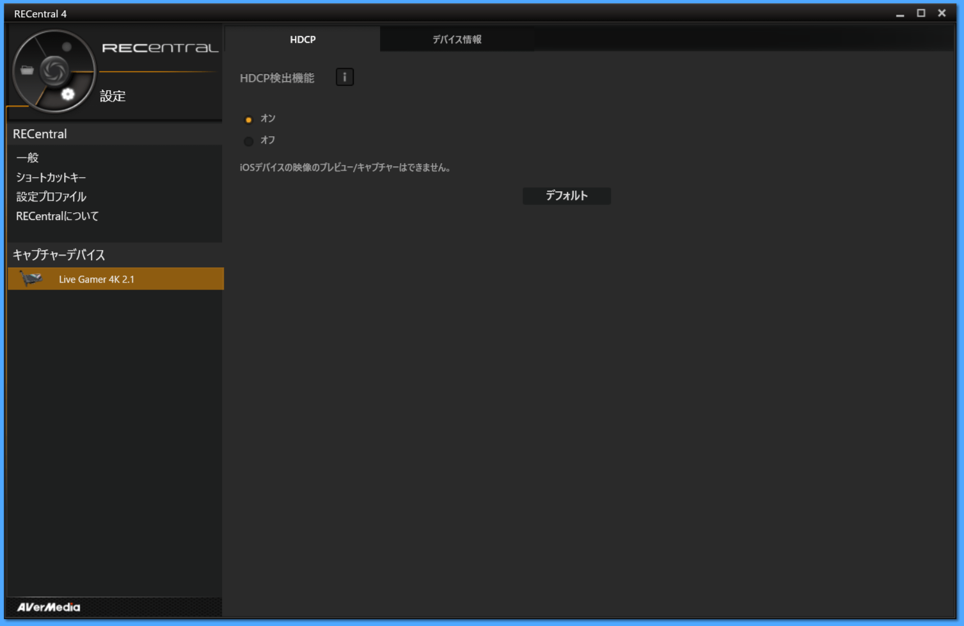Show HDCP detection info icon
Viewport: 964px width, 626px height.
345,77
